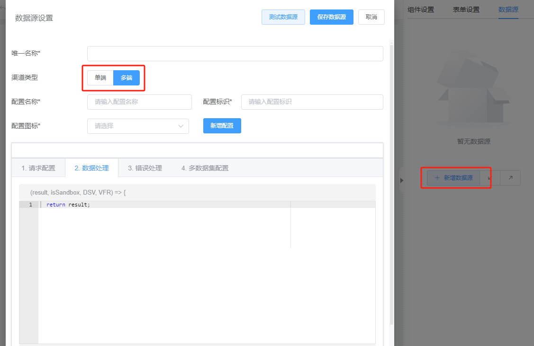Select the 多端 channel type option

[126, 77]
